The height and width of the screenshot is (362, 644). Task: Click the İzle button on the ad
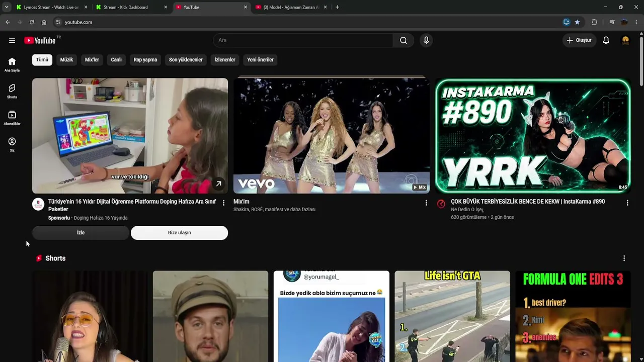tap(80, 233)
